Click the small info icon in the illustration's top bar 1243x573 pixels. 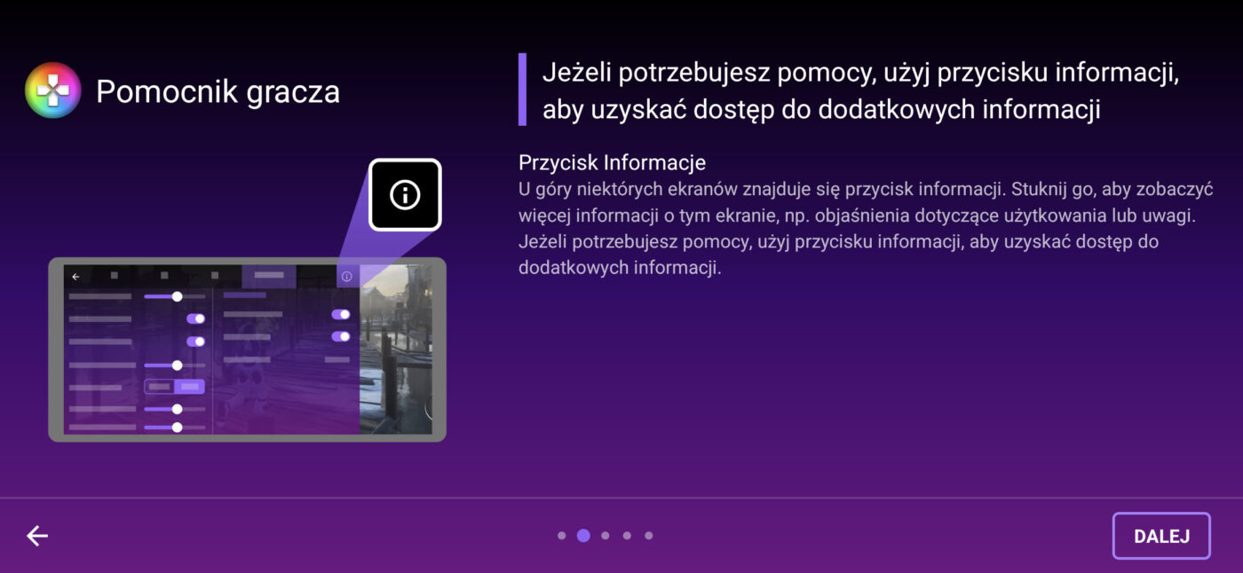tap(346, 277)
